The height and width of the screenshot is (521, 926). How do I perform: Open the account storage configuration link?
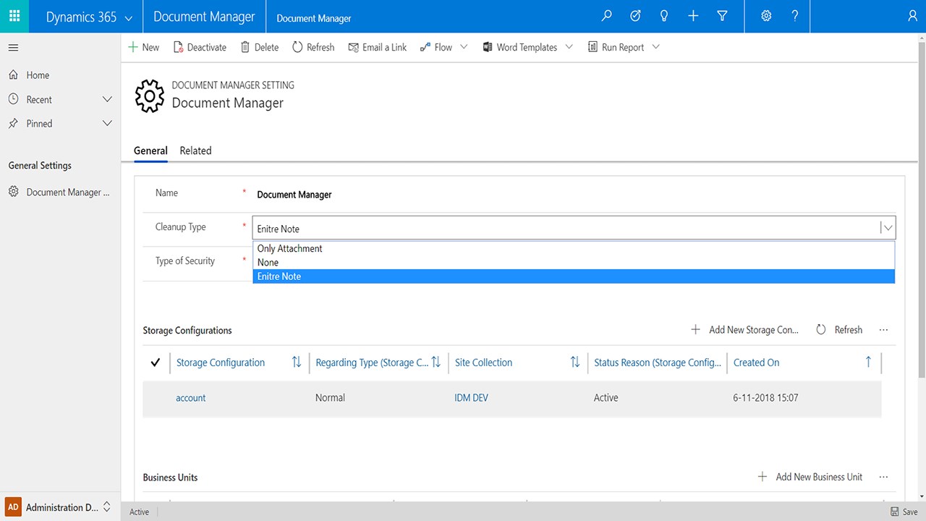click(191, 398)
